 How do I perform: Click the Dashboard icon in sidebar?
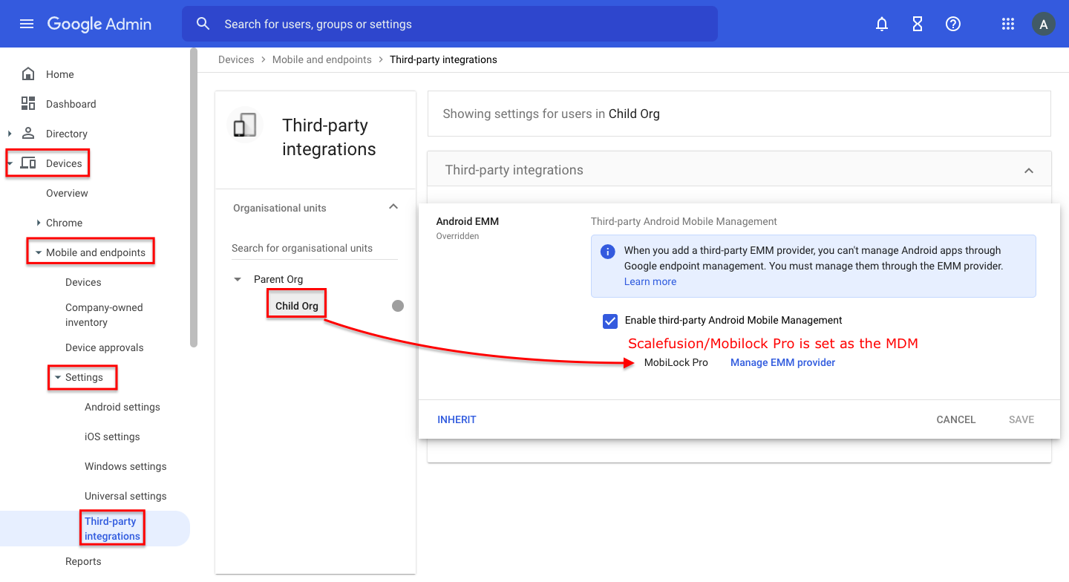(28, 103)
